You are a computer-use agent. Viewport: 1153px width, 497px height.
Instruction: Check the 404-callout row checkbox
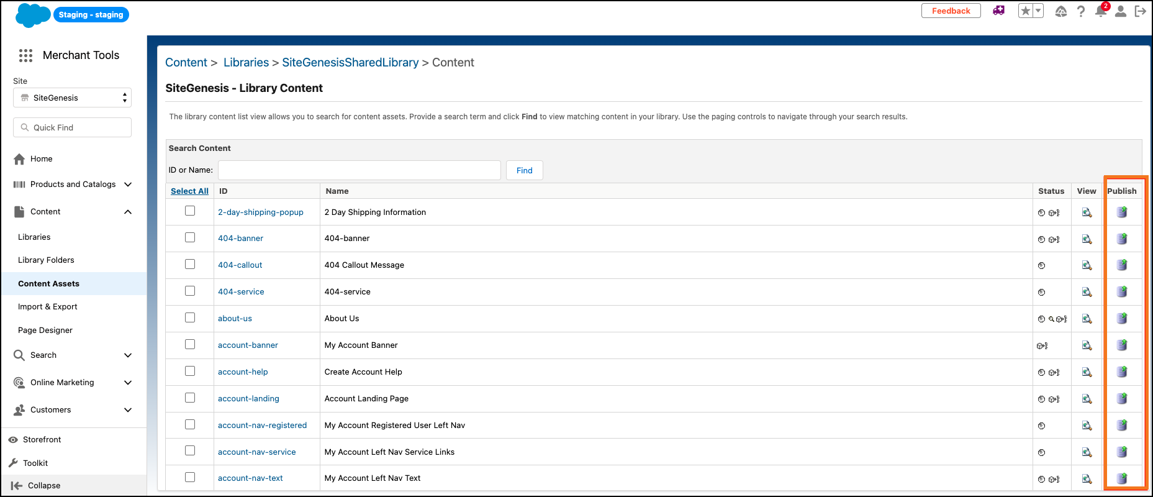point(190,265)
